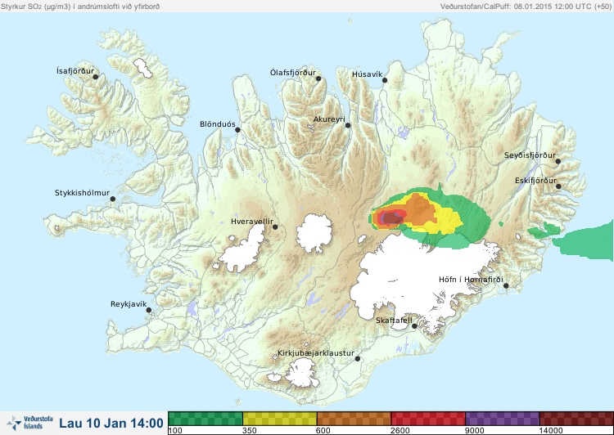Select the Stykkishólmur marker dot

click(x=113, y=199)
